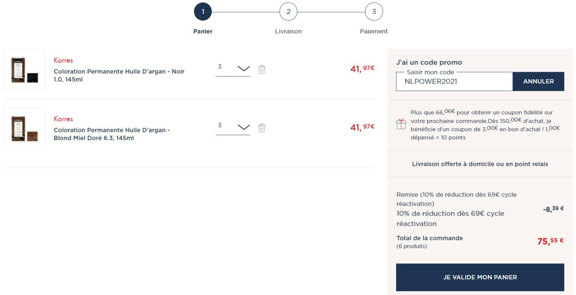The height and width of the screenshot is (295, 576).
Task: Click the ANNULER promo code button
Action: click(538, 81)
